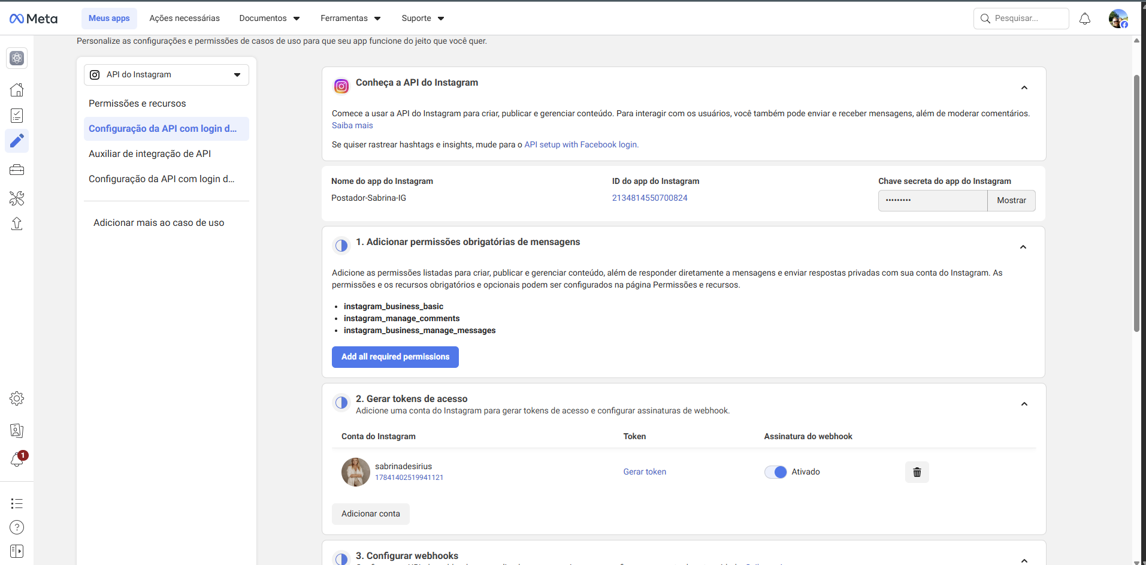The height and width of the screenshot is (565, 1146).
Task: Click the account ID 17841402519941121
Action: coord(409,478)
